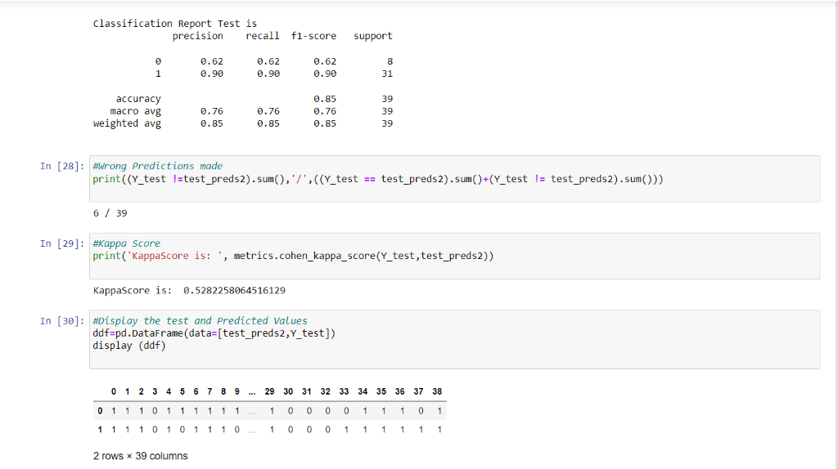Click the 'weighted avg' row label
The width and height of the screenshot is (838, 469).
click(127, 123)
